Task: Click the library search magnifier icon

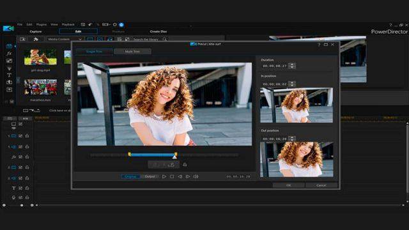Action: pos(165,39)
